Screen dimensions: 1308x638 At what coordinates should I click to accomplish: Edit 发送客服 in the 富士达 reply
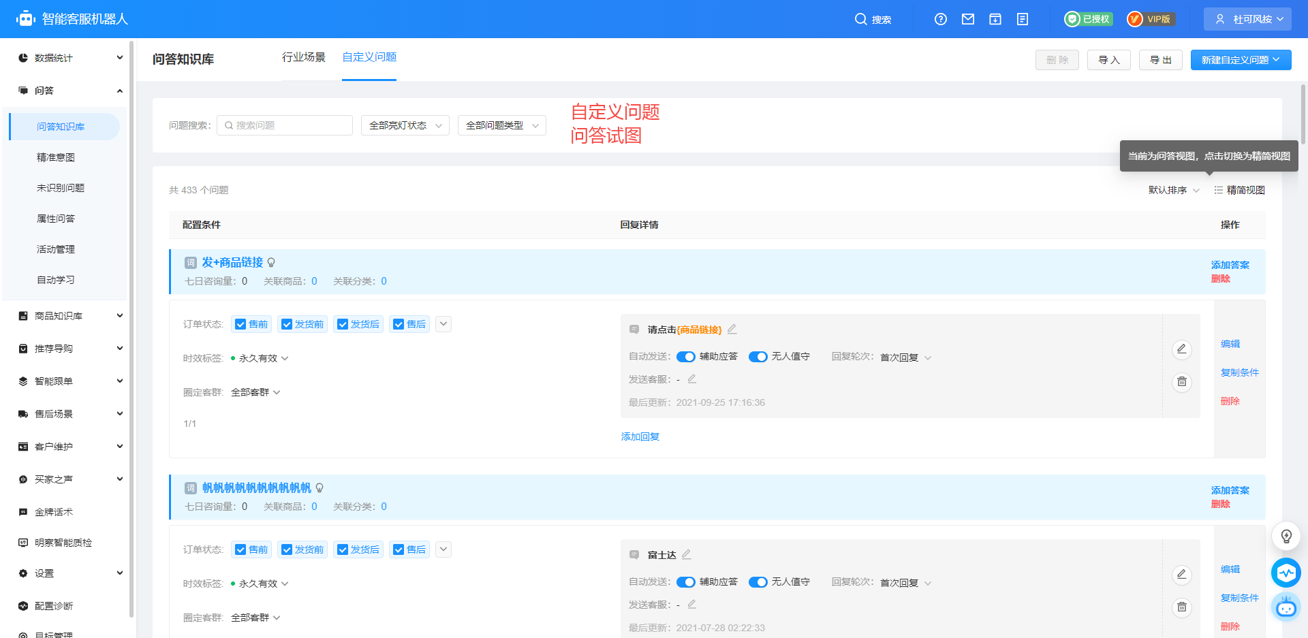(692, 604)
